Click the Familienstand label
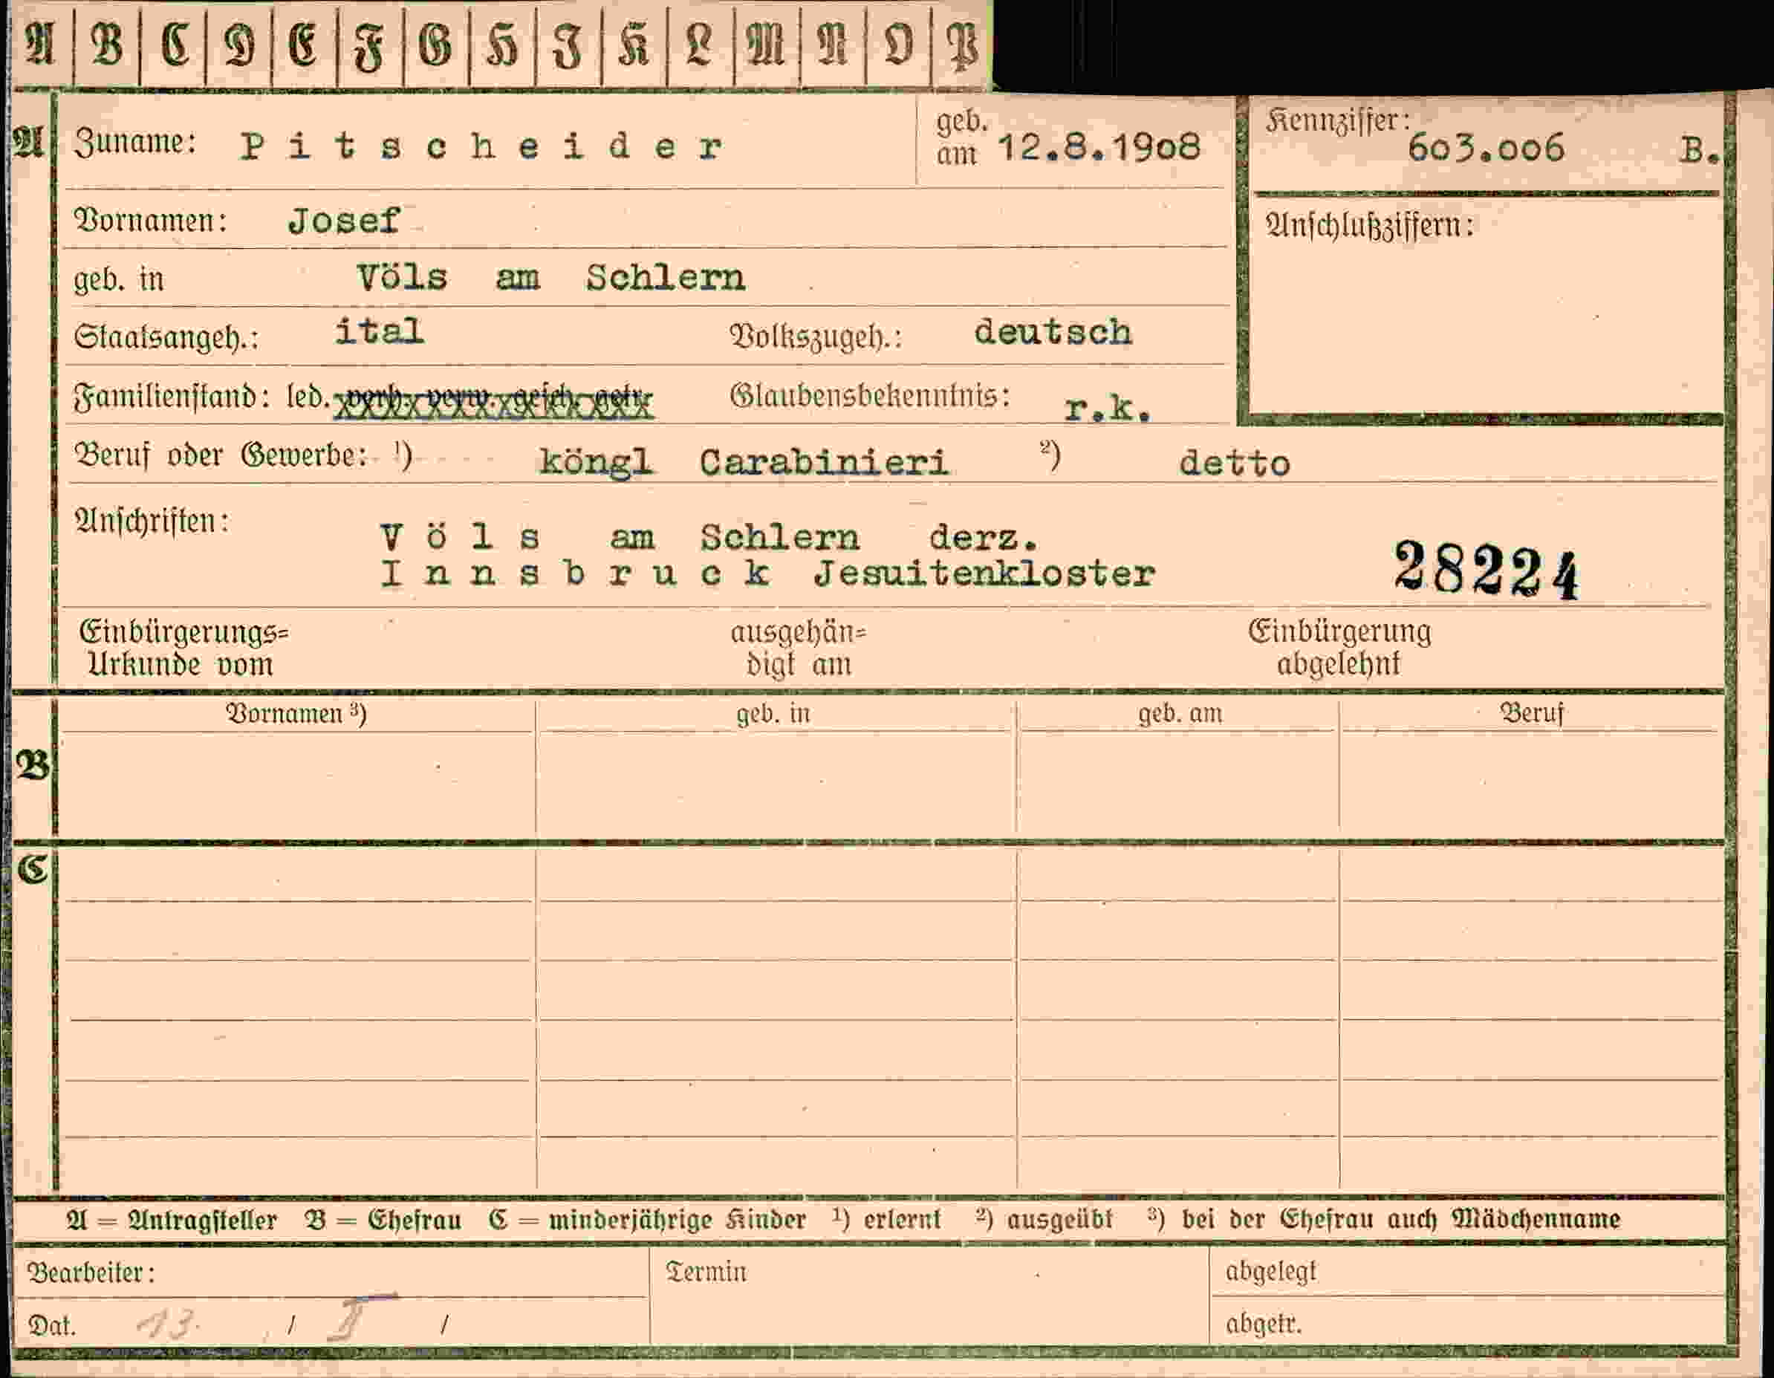This screenshot has width=1774, height=1378. (172, 397)
